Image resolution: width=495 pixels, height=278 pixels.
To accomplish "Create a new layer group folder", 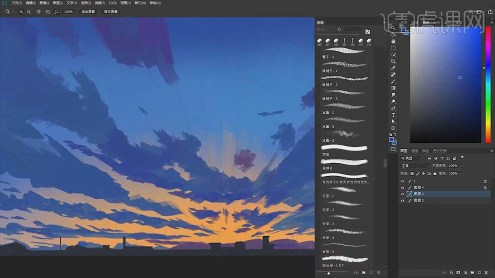I will pyautogui.click(x=472, y=273).
